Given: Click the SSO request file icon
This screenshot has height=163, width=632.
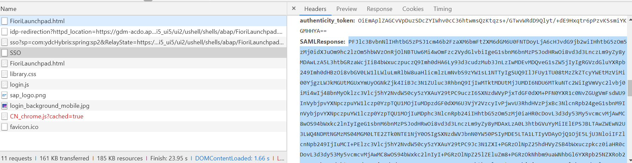Looking at the screenshot, I should point(4,53).
